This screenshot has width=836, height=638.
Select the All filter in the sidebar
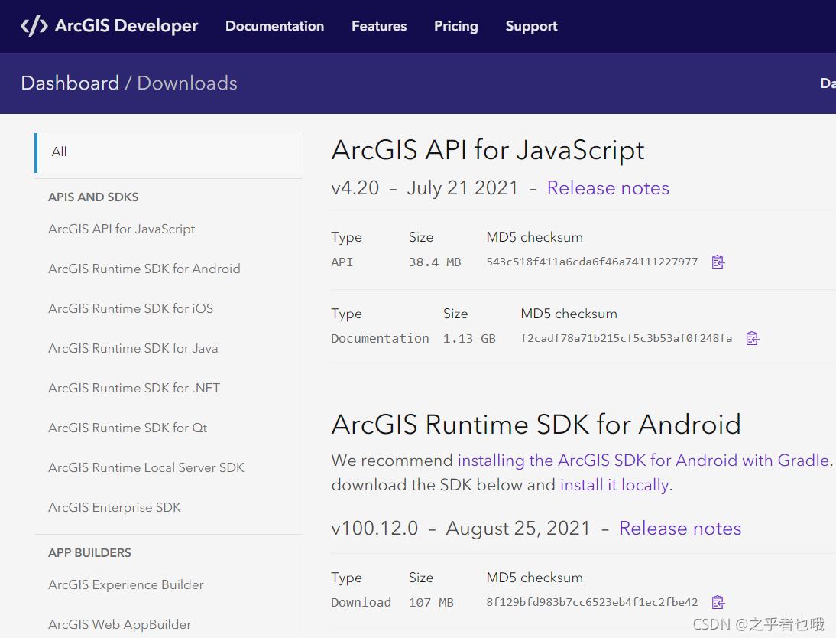(168, 152)
